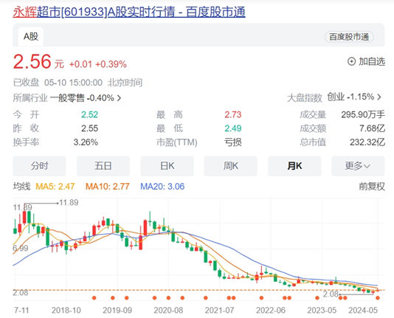Expand the 创业 index chevron arrow
Viewport: 394px width, 318px height.
pos(379,97)
